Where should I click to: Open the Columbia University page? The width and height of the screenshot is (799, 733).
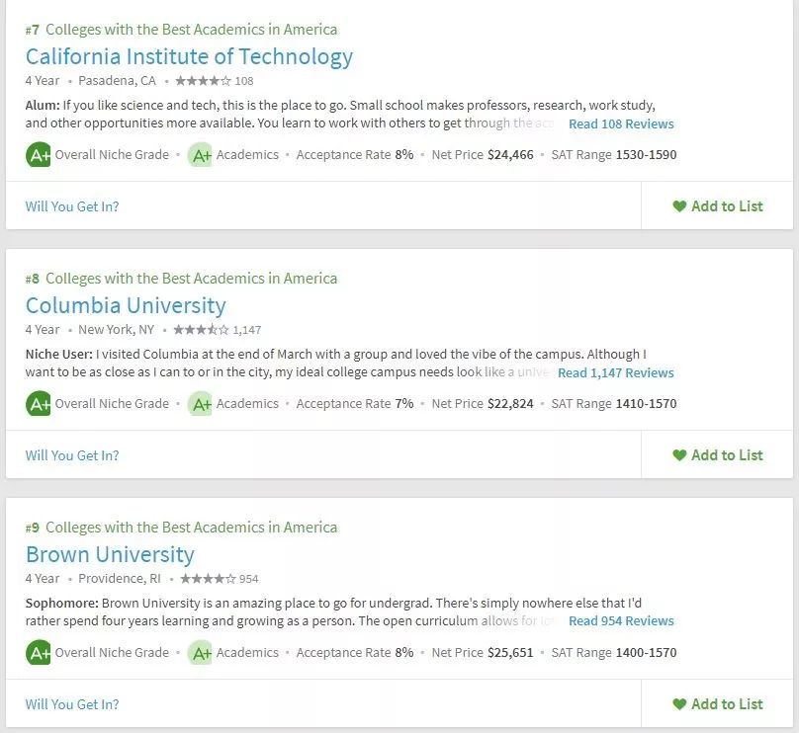coord(126,305)
